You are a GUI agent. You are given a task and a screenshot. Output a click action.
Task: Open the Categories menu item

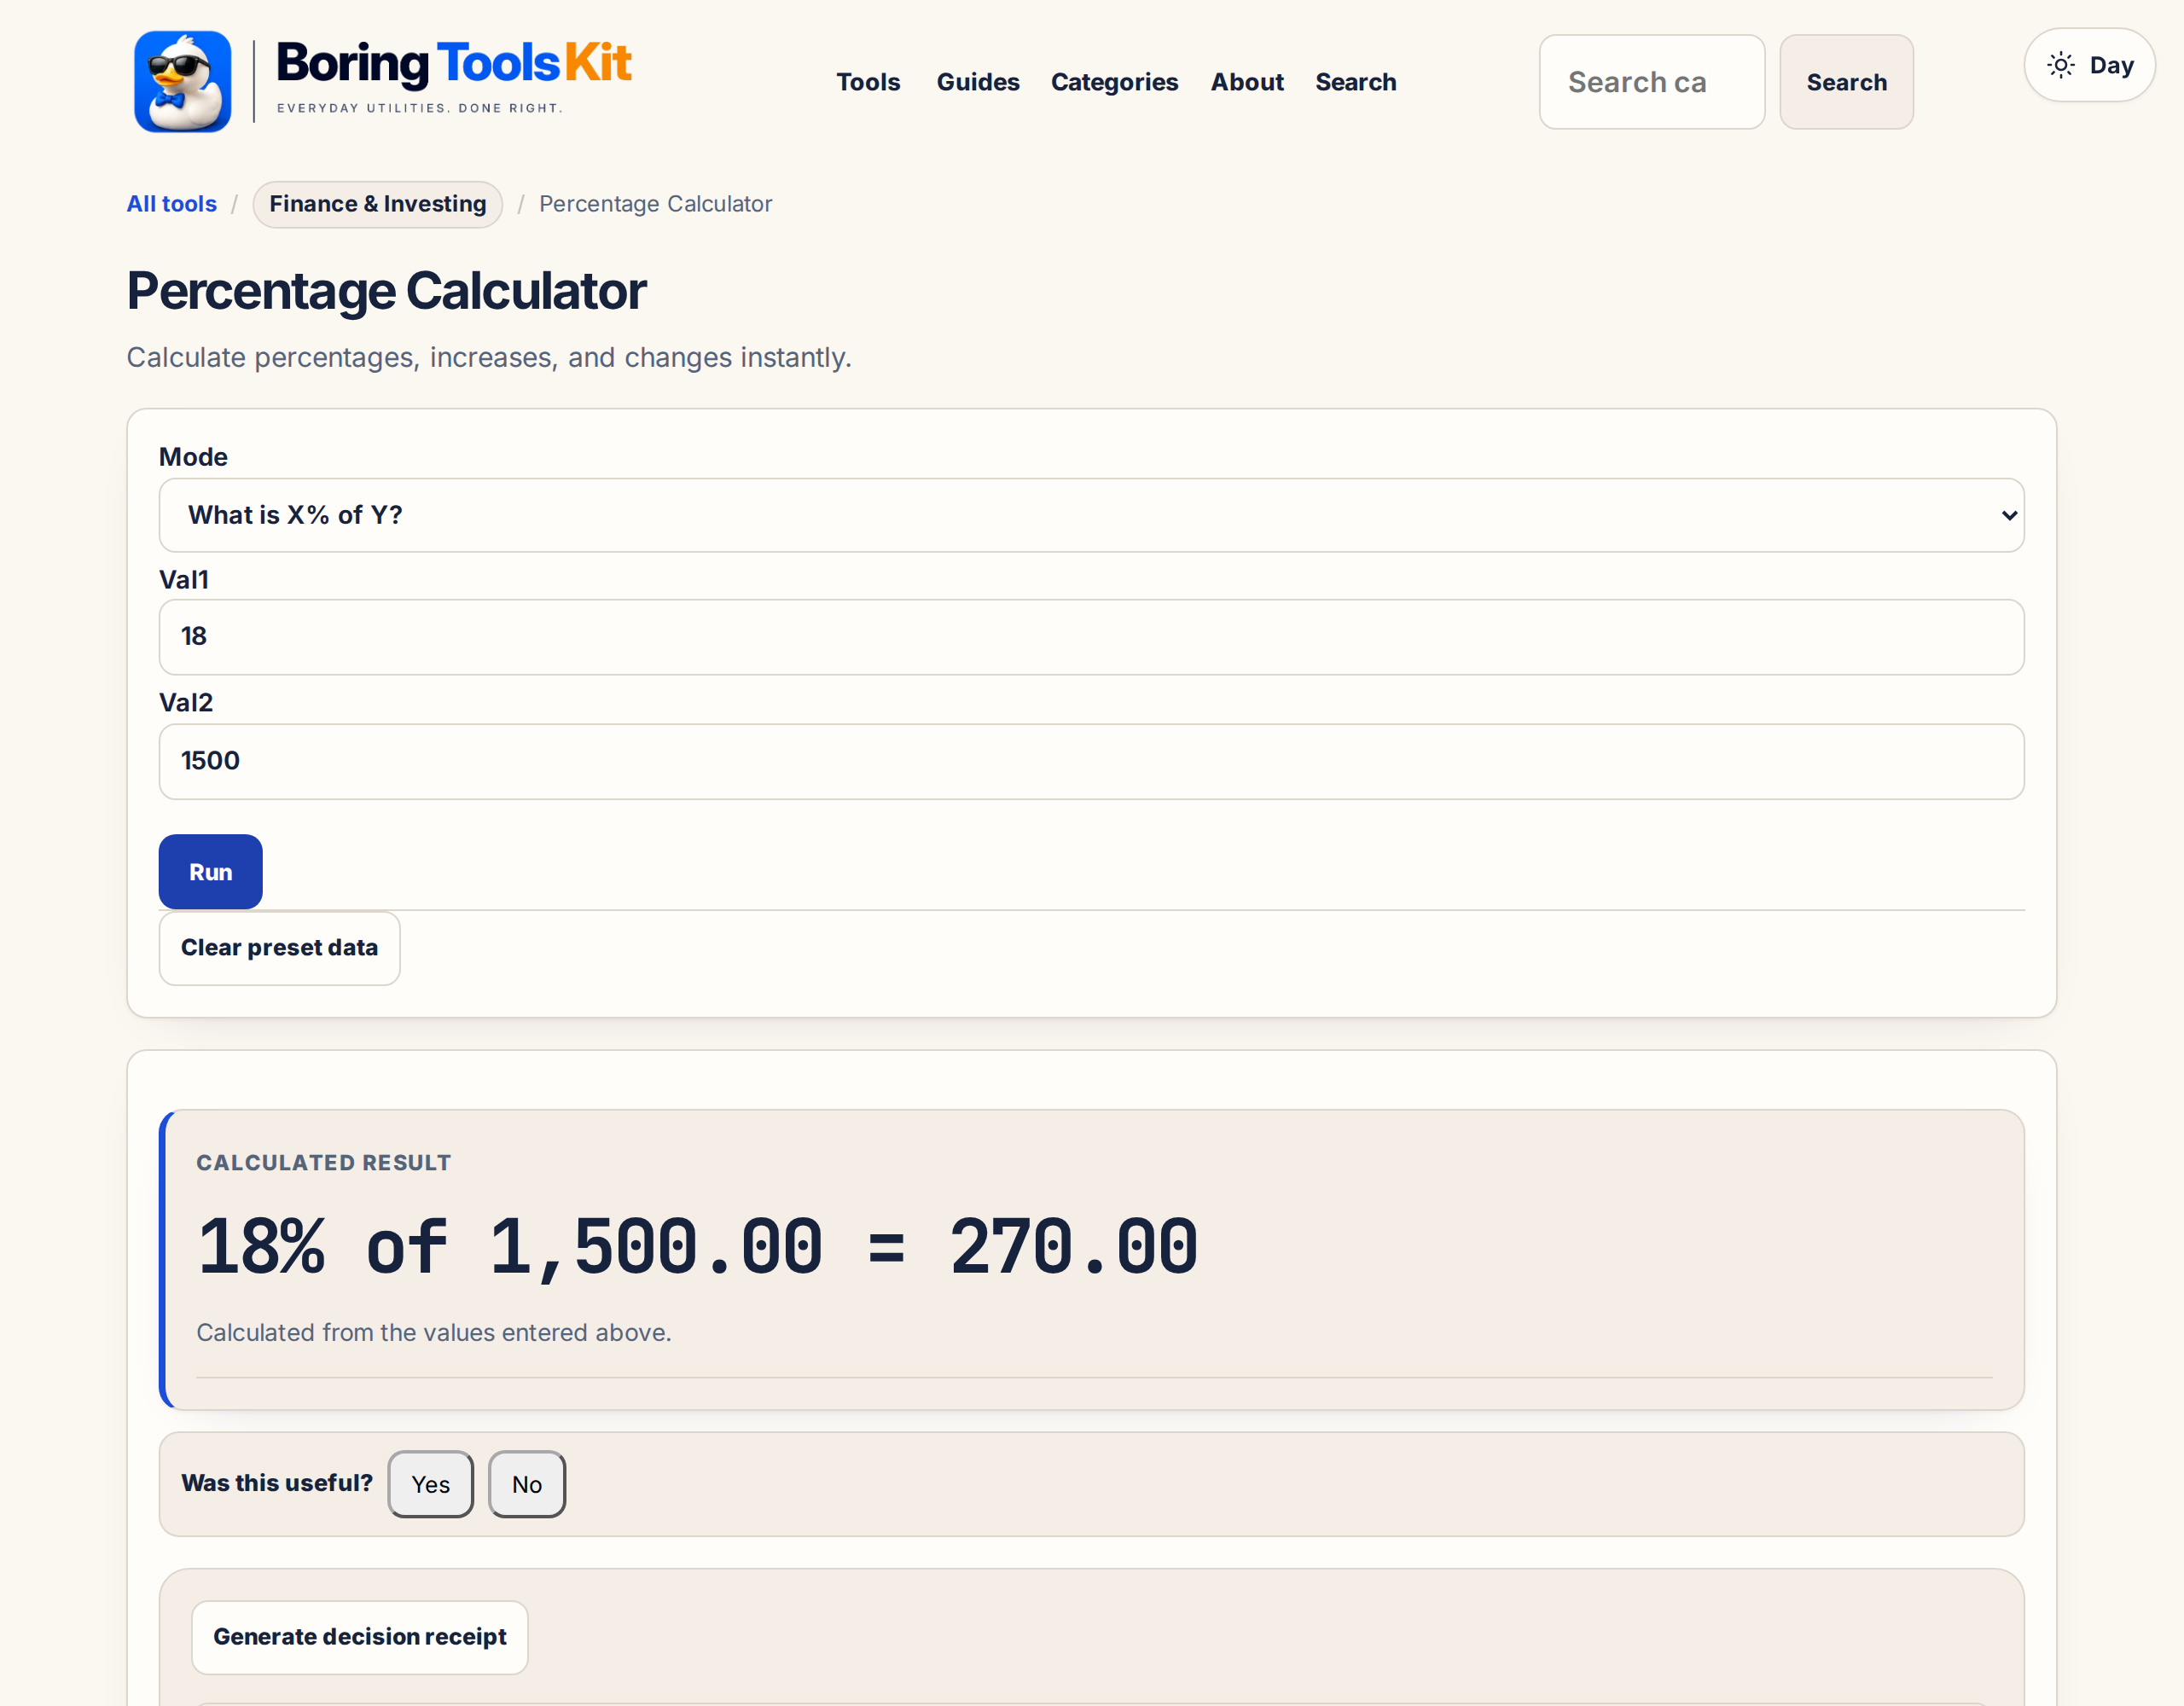click(1114, 82)
